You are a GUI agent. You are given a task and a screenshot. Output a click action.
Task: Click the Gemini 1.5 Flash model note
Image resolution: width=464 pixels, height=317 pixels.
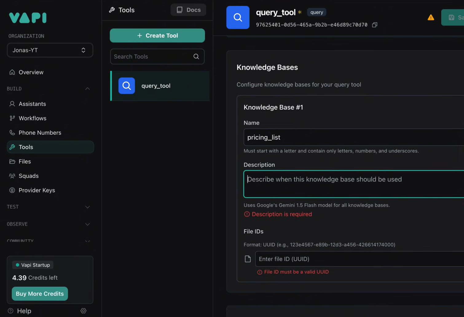click(317, 205)
